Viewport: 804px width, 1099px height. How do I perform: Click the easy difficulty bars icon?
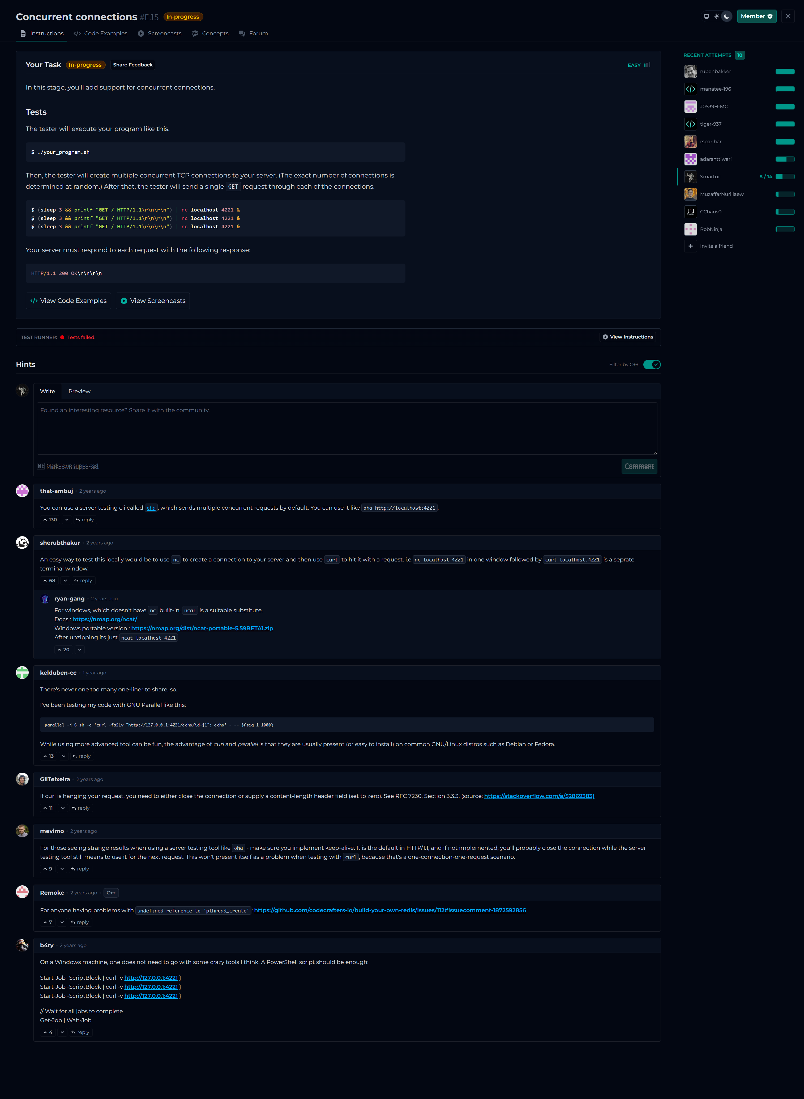[647, 65]
